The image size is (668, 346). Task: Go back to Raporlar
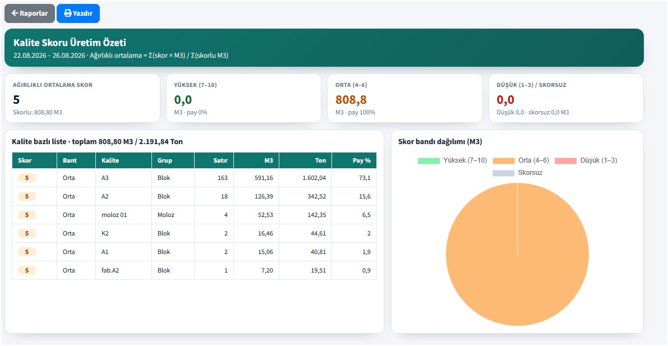click(x=29, y=13)
